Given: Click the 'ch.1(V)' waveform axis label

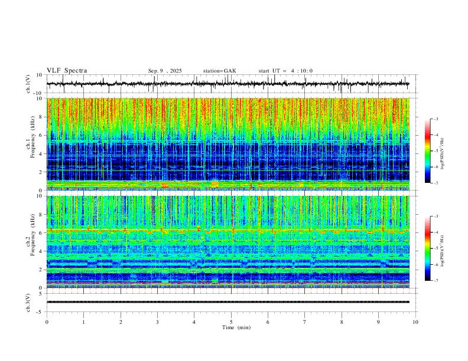Looking at the screenshot, I should [28, 84].
